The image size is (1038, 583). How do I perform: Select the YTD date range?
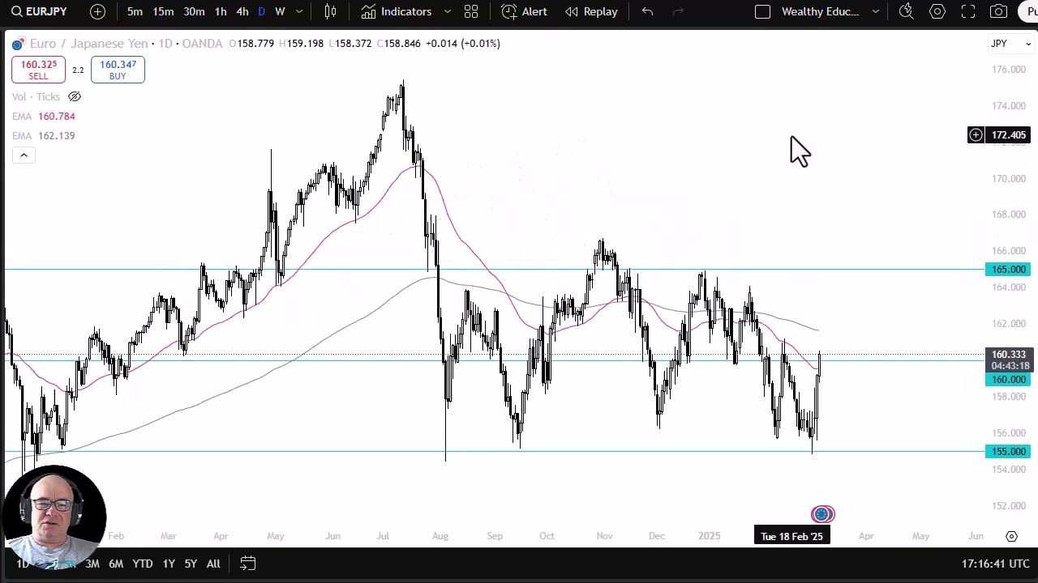(143, 564)
